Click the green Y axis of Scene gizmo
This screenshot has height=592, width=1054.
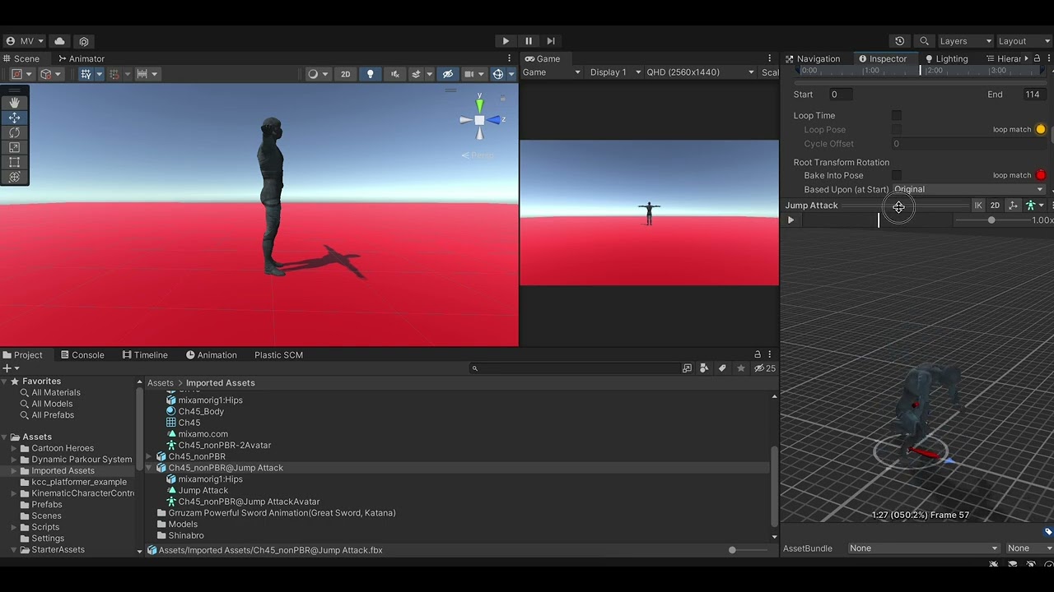479,105
